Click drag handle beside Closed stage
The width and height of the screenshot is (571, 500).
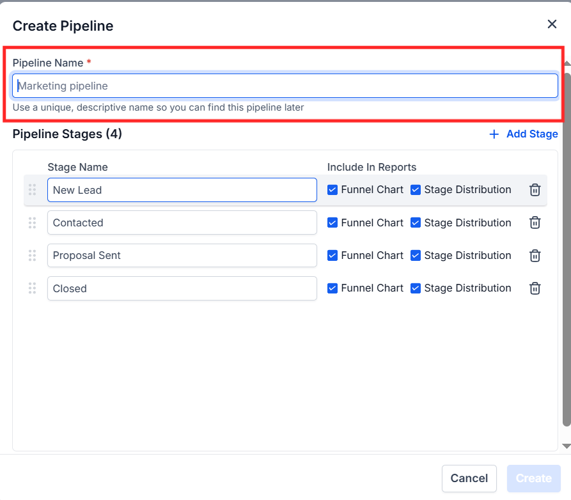point(32,288)
